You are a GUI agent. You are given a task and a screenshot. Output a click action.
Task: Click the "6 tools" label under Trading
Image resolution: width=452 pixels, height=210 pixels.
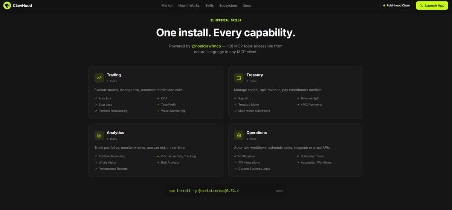(112, 81)
